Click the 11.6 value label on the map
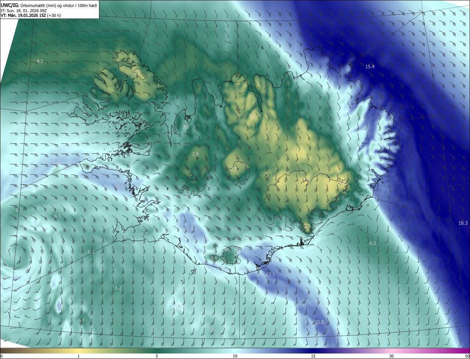 point(120,186)
